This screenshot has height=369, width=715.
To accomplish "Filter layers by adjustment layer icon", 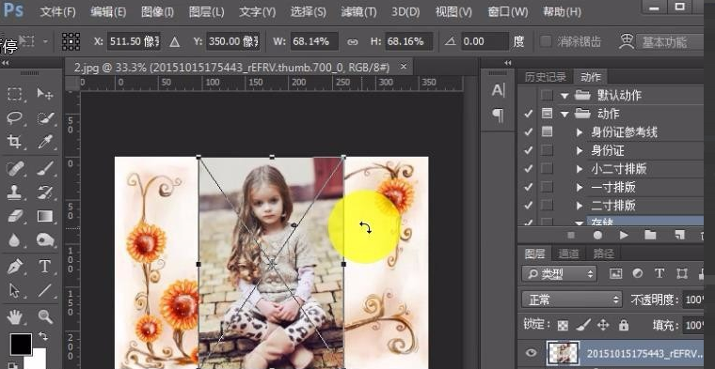I will [638, 273].
